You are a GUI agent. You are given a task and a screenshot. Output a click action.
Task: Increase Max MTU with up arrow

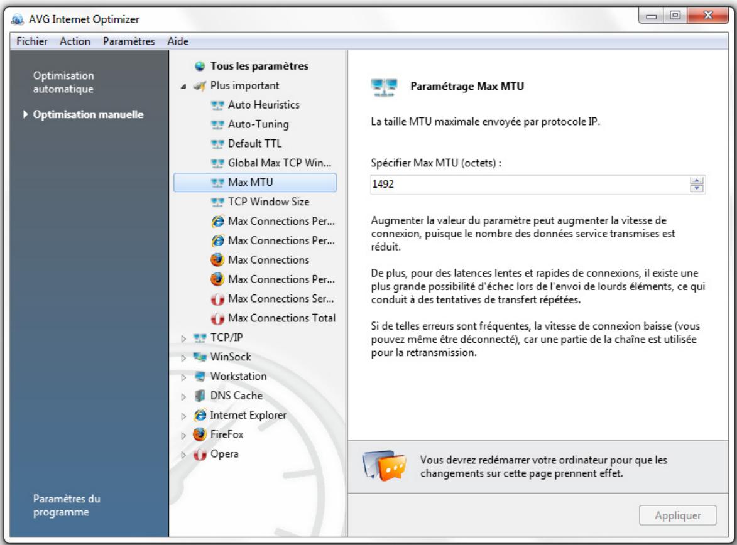coord(697,181)
